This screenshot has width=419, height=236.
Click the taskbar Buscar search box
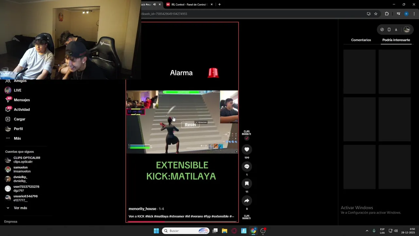click(x=186, y=231)
